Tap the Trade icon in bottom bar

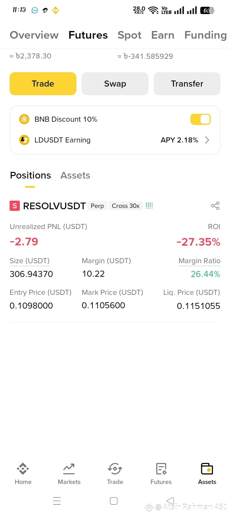[115, 469]
